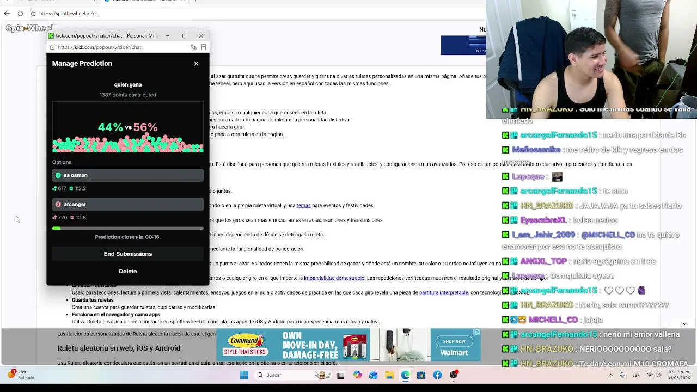
Task: Click the site info icon in main address bar
Action: (33, 14)
